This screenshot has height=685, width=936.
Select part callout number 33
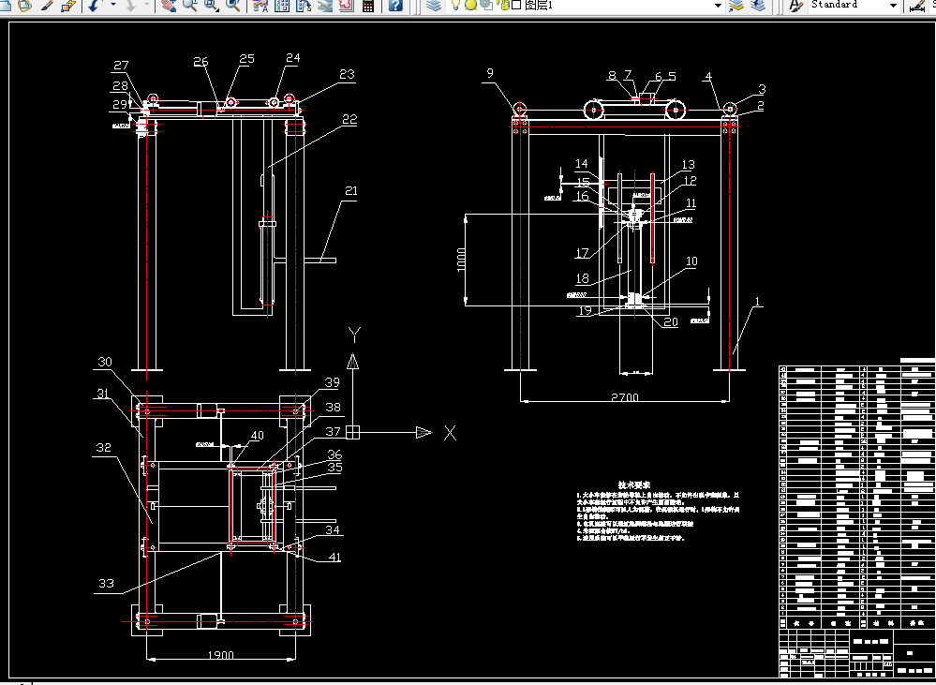(x=106, y=584)
